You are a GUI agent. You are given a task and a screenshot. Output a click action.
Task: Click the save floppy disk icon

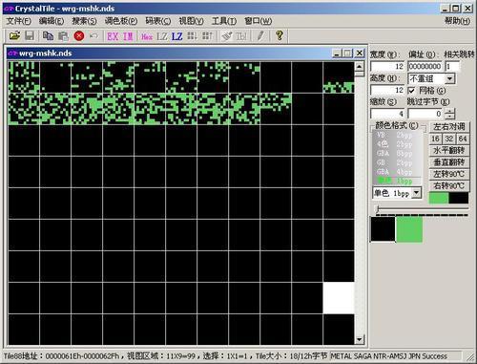(30, 35)
